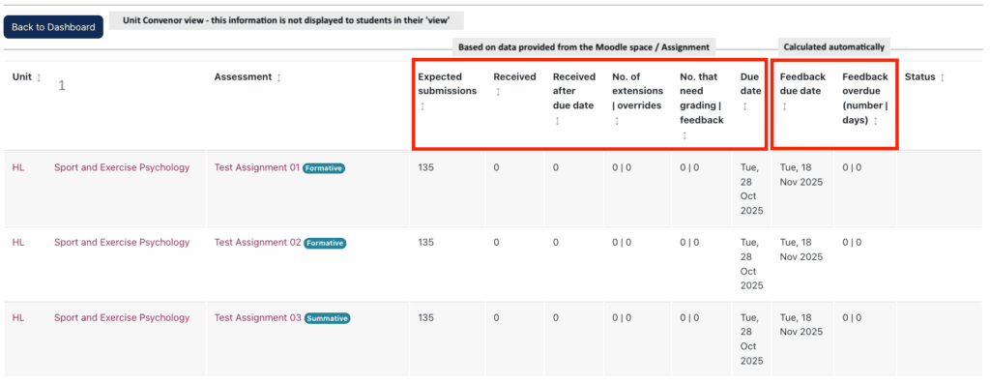Click feedback due date of Test Assignment 03

click(801, 325)
